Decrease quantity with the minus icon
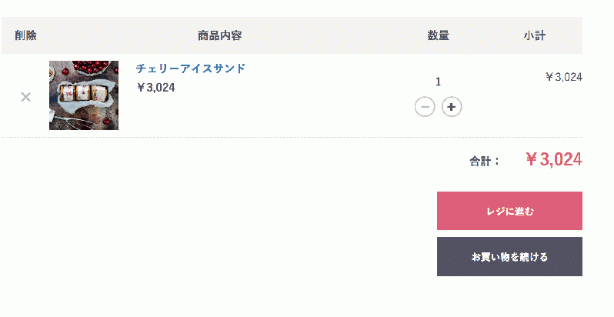 (x=425, y=107)
